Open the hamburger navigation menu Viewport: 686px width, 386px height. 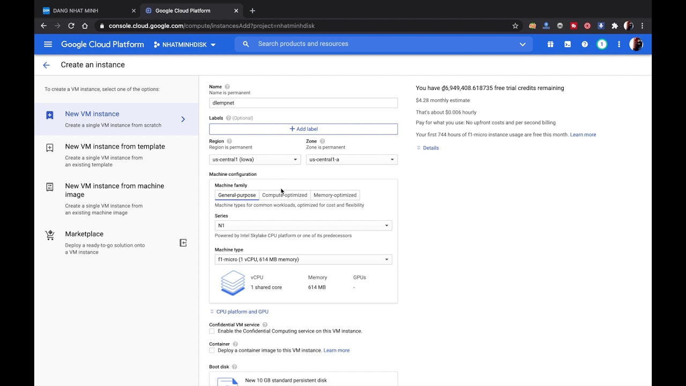[48, 44]
